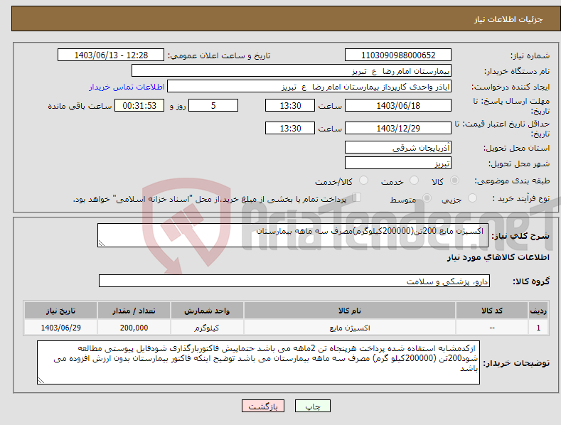The image size is (561, 425).
Task: Click the remaining time field 00:31:53
Action: coord(139,105)
